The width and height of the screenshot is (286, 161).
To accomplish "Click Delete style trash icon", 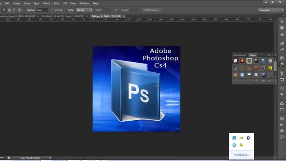I will (x=270, y=80).
